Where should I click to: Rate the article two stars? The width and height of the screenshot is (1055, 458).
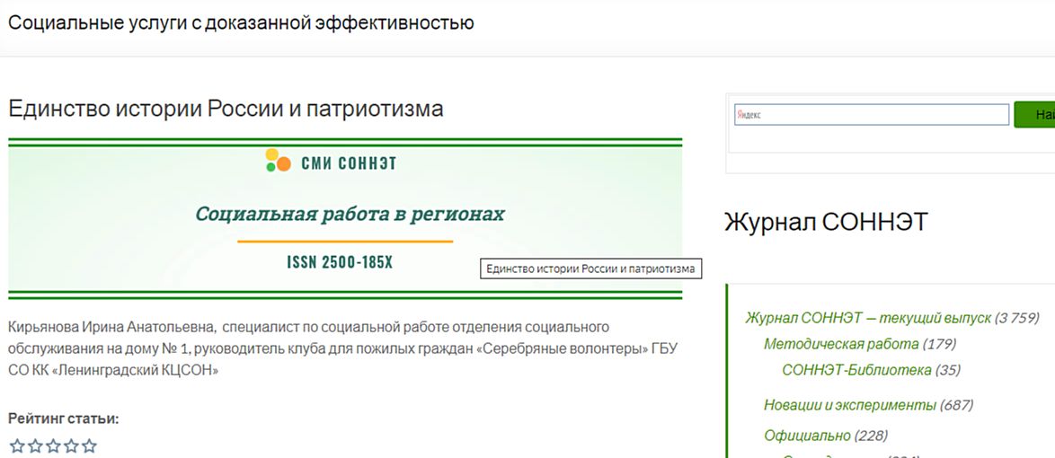34,445
